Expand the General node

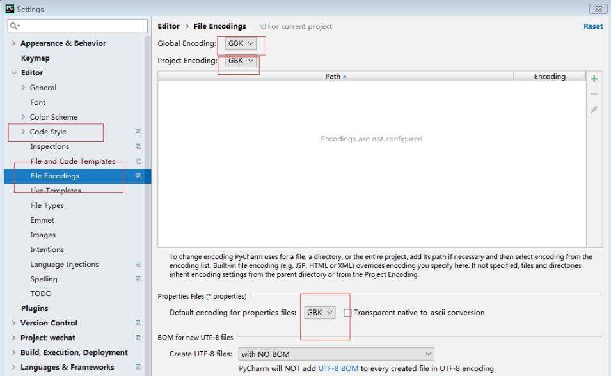tap(23, 88)
